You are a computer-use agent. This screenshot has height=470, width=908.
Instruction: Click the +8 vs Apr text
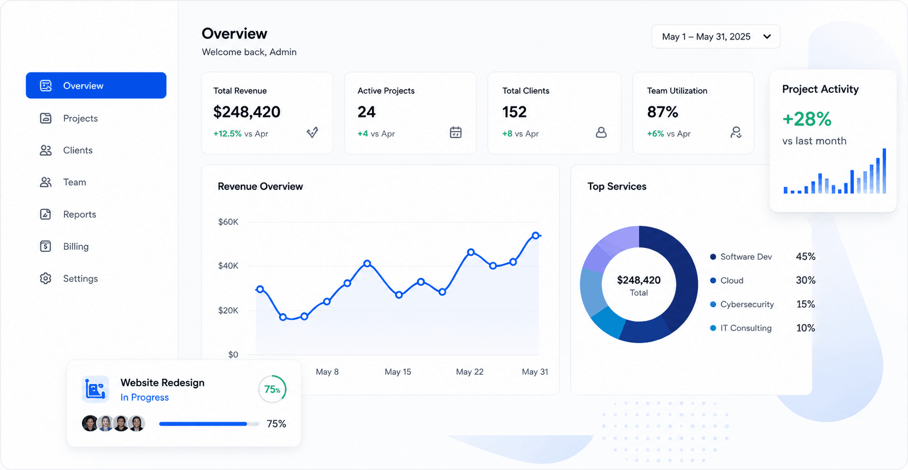pos(521,134)
